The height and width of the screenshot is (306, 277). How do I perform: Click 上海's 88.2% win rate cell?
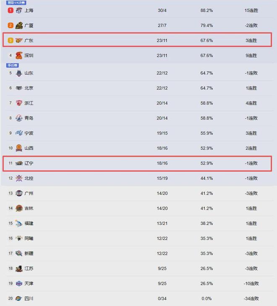pyautogui.click(x=206, y=10)
